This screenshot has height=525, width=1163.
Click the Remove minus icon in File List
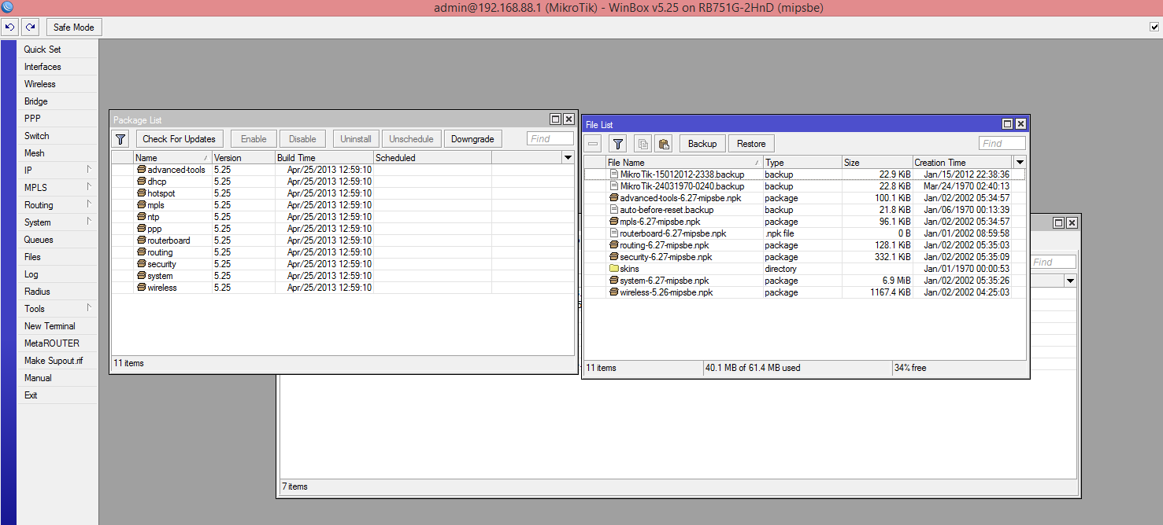tap(593, 144)
